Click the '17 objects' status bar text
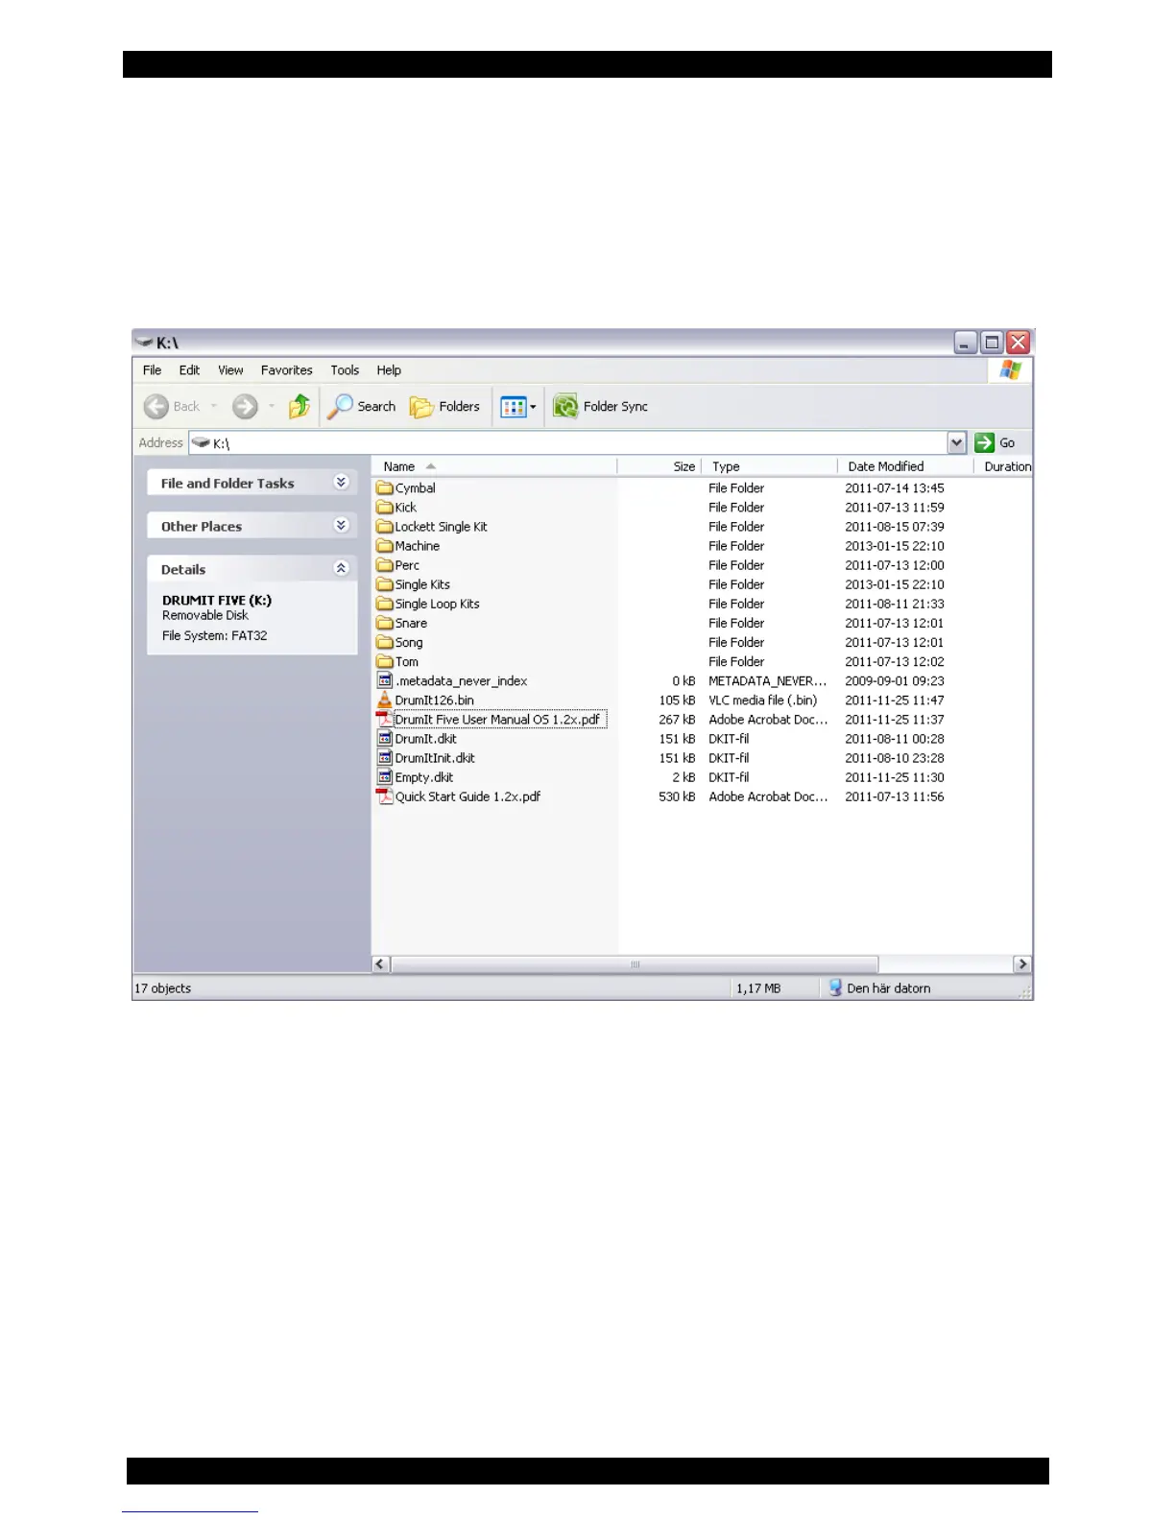The width and height of the screenshot is (1175, 1520). click(162, 988)
